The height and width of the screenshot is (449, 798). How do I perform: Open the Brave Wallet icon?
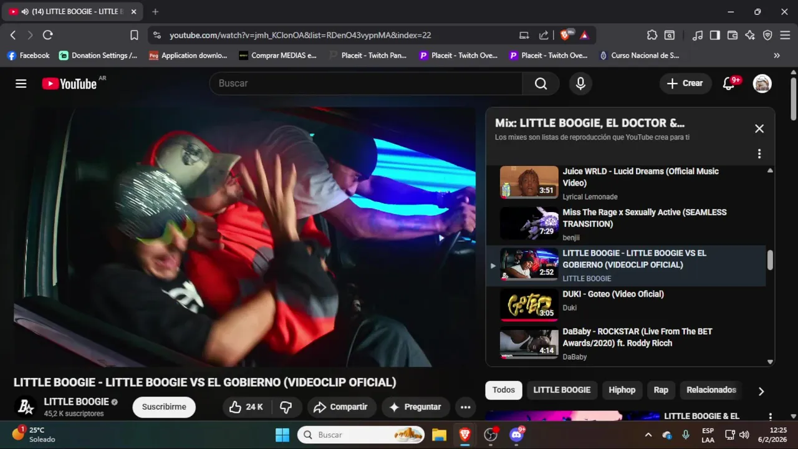[733, 36]
